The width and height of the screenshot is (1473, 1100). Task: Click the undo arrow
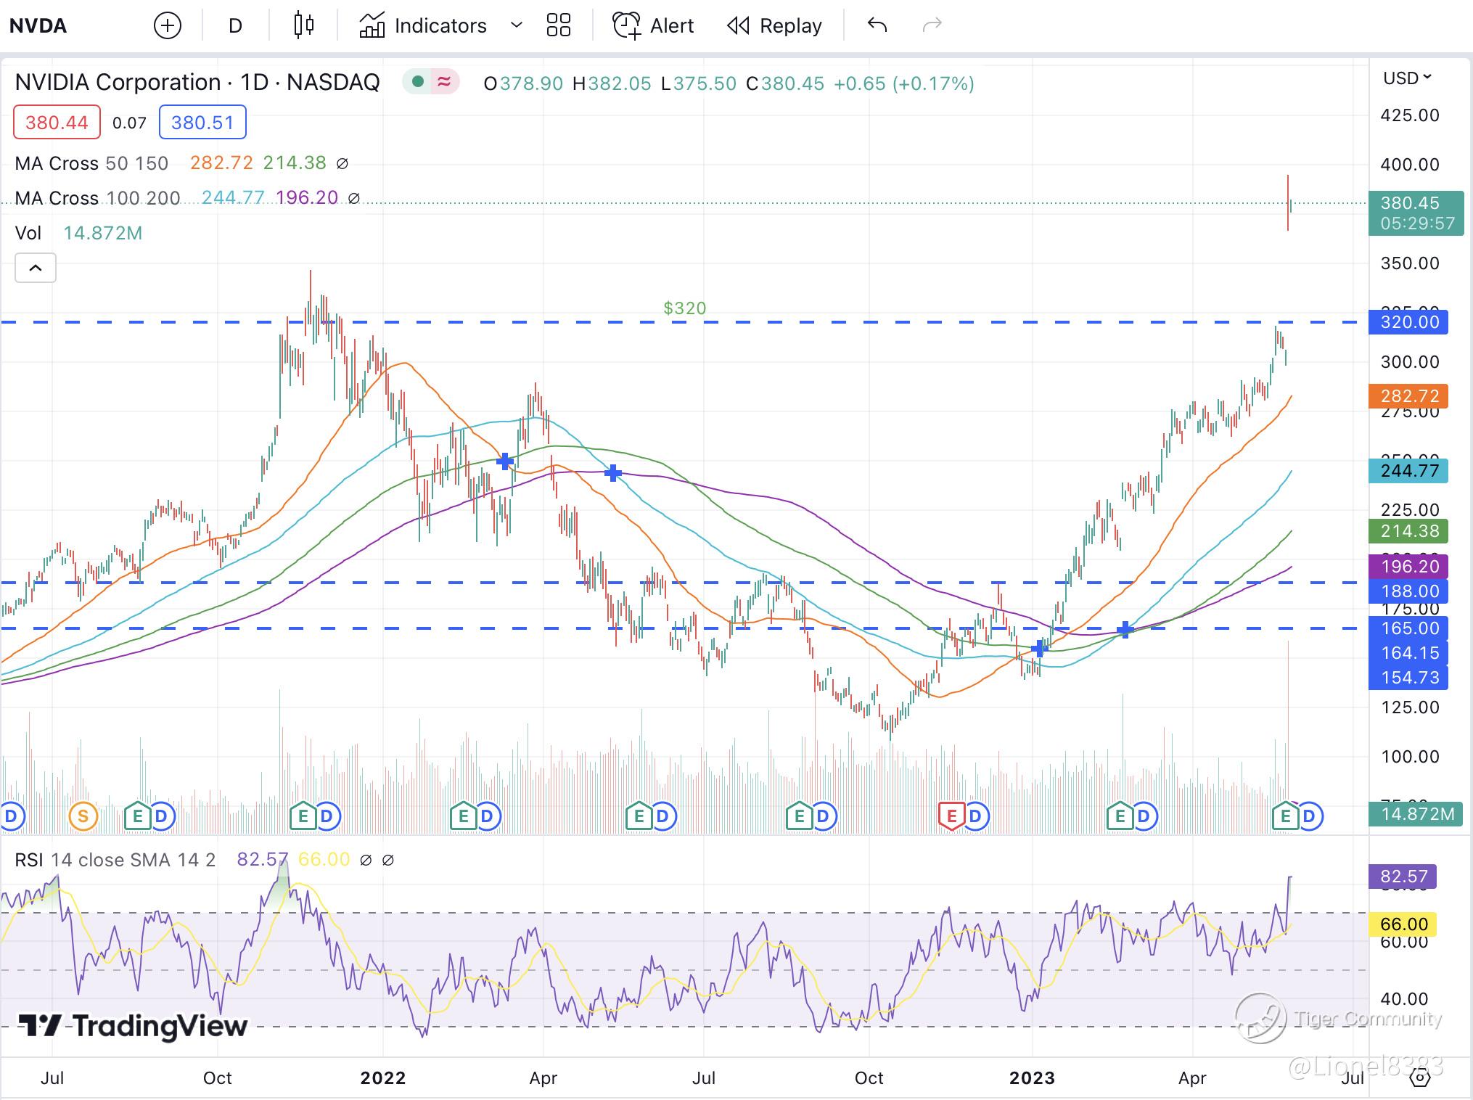877,26
